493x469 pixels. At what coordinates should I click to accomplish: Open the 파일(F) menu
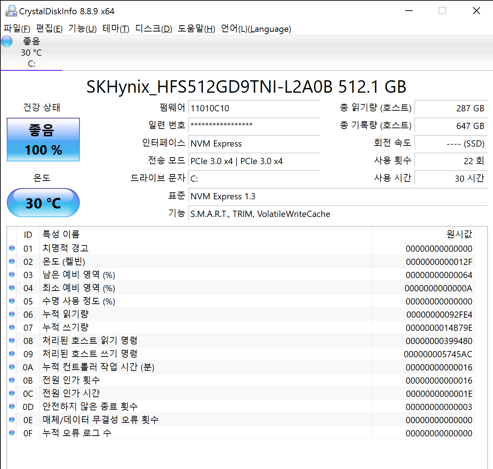(17, 29)
